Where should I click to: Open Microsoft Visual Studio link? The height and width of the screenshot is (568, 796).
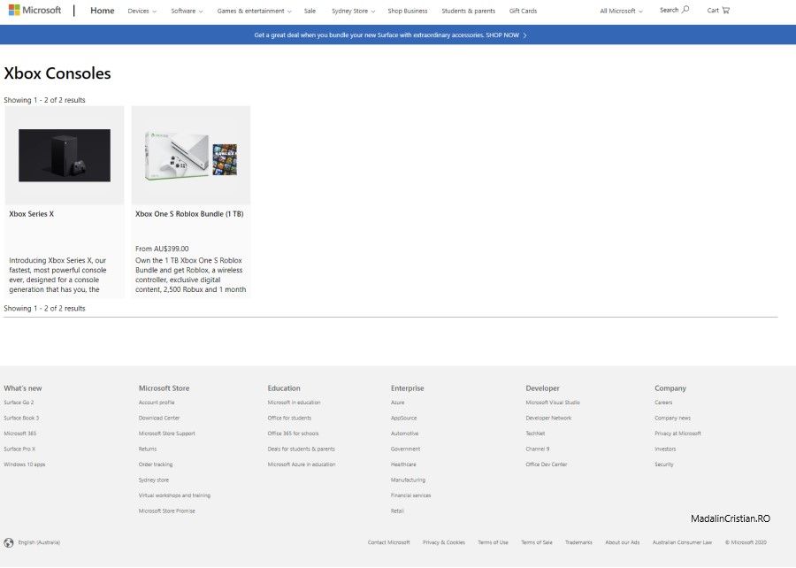[x=553, y=403]
